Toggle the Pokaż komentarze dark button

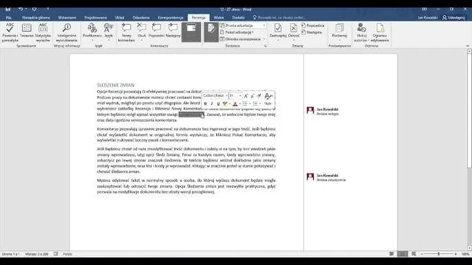point(191,32)
